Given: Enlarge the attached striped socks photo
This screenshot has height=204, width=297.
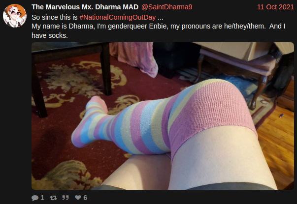Looking at the screenshot, I should coord(163,116).
